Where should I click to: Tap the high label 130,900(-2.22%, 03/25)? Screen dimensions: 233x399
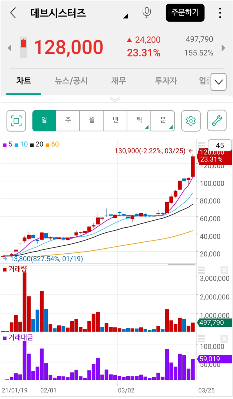[x=150, y=151]
